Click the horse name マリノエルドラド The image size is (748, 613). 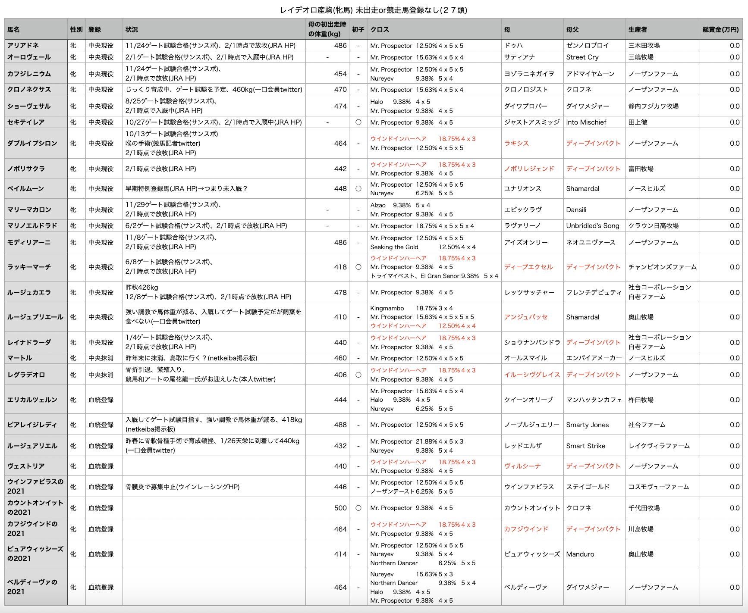[x=32, y=225]
